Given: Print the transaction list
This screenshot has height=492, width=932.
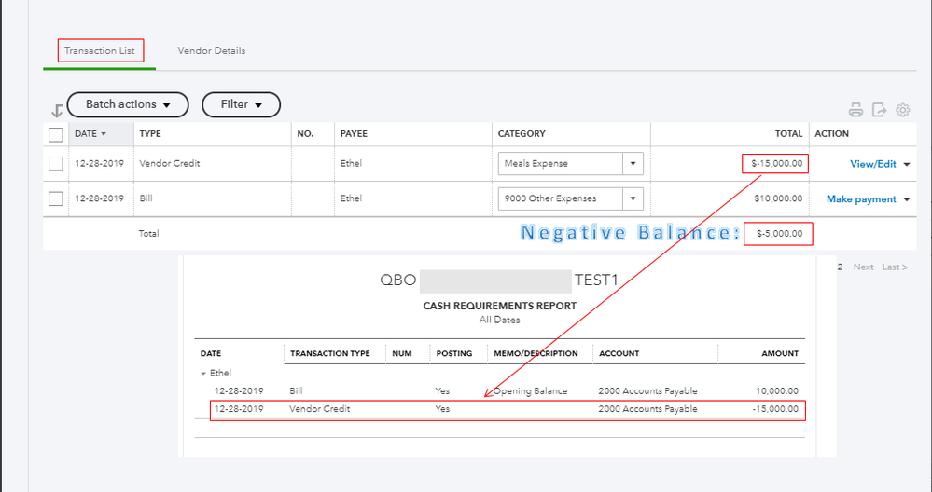Looking at the screenshot, I should 855,110.
